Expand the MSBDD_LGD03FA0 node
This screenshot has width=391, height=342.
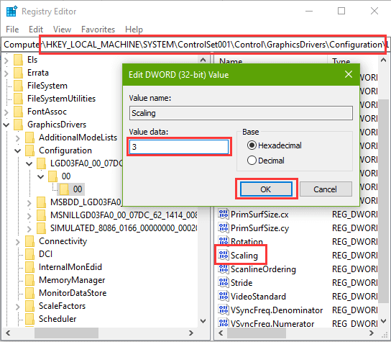tap(29, 203)
